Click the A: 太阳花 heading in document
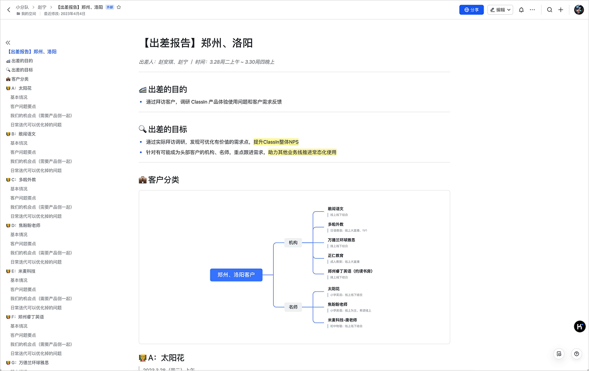The width and height of the screenshot is (589, 371). [x=161, y=358]
